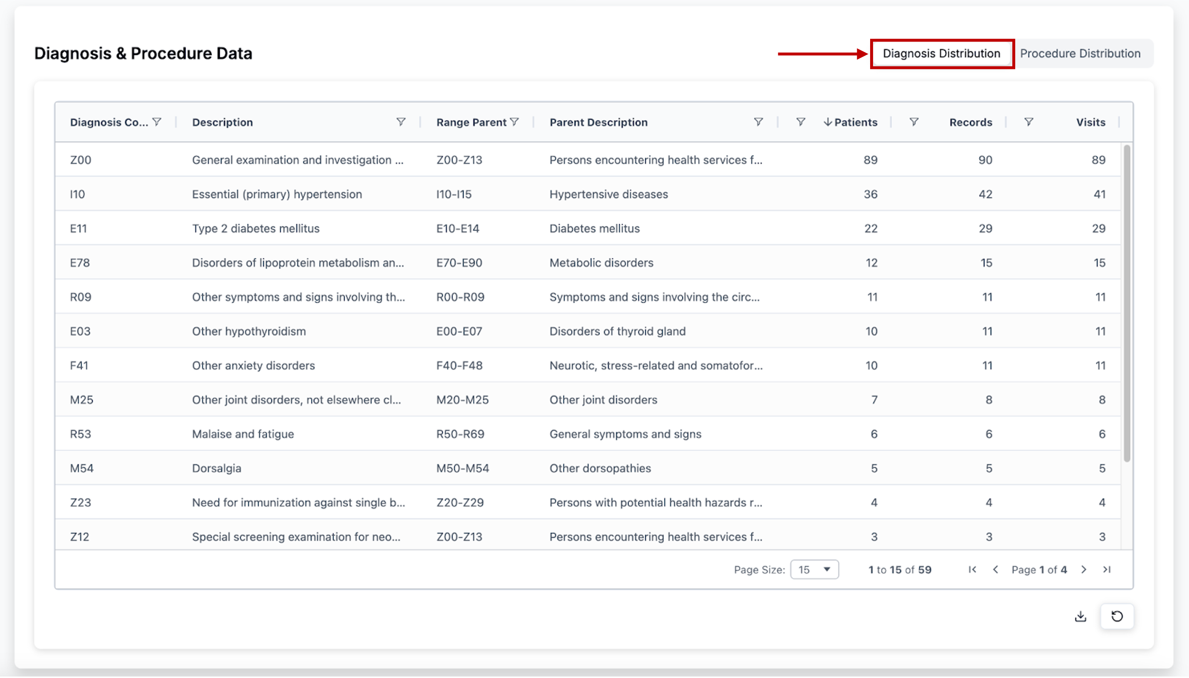Expand the Page Size dropdown
Screen dimensions: 1189x678
click(814, 570)
